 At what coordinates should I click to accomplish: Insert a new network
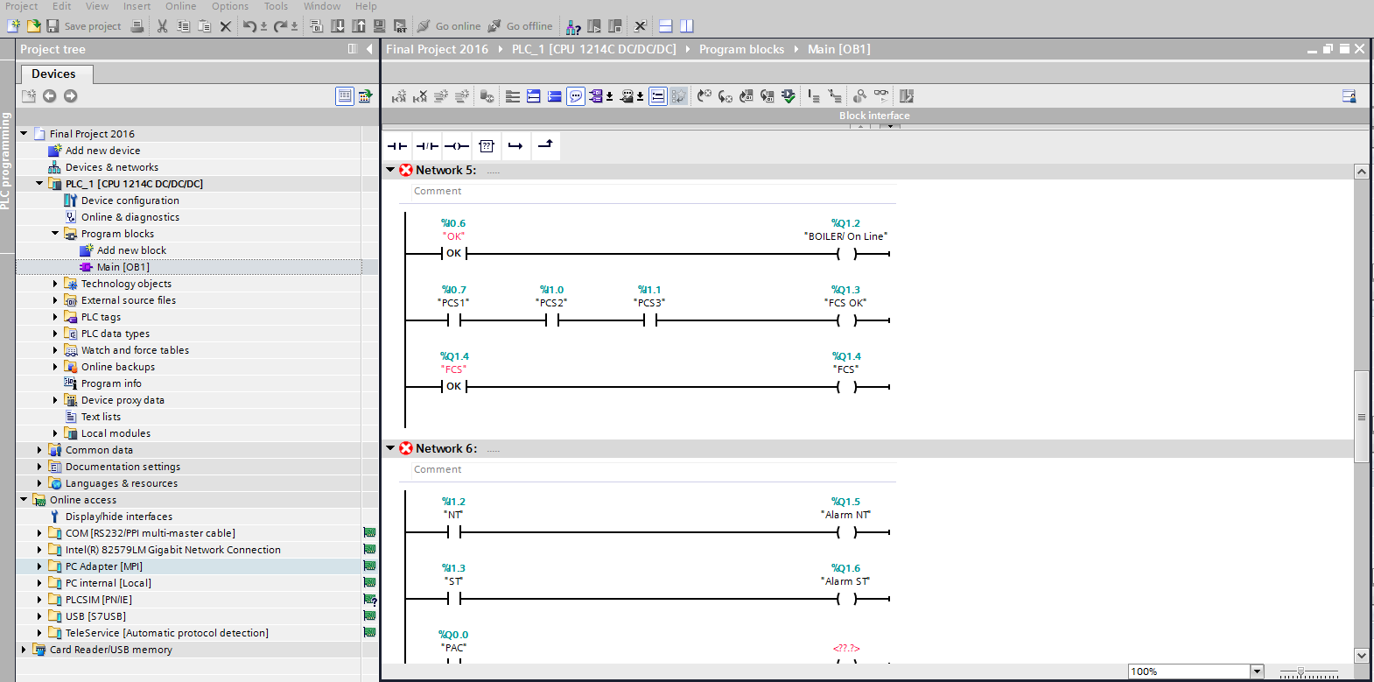click(399, 96)
